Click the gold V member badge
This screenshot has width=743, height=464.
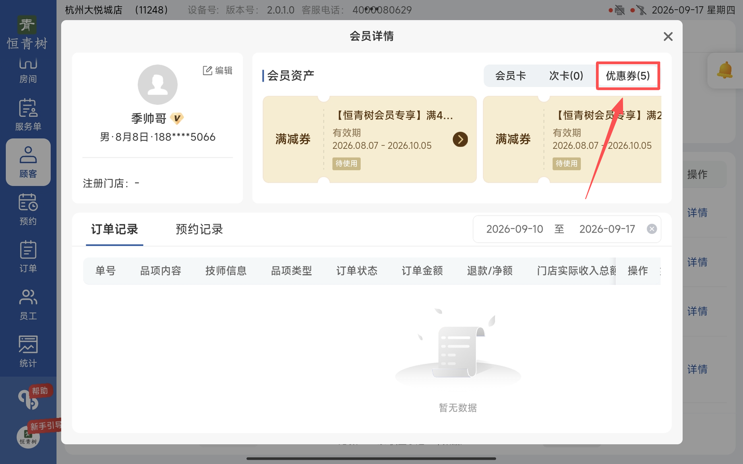pyautogui.click(x=177, y=118)
